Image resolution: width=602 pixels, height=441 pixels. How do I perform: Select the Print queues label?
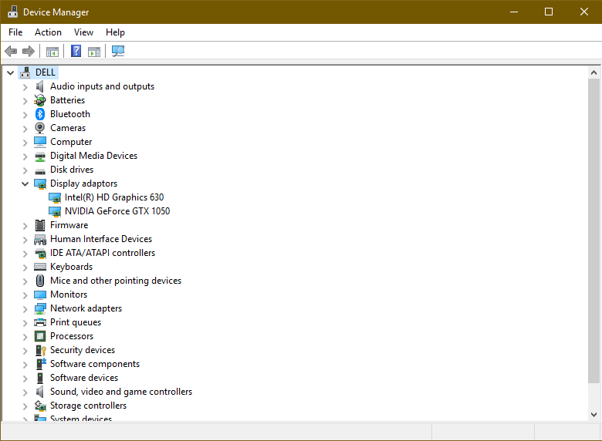[x=76, y=322]
